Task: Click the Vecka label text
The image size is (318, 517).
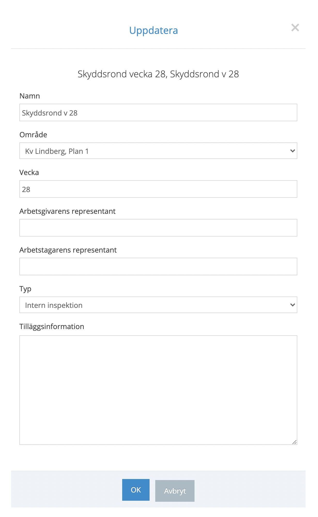Action: coord(29,172)
